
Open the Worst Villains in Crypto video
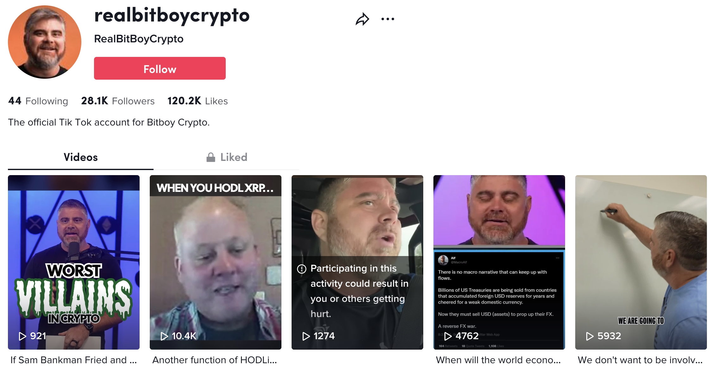point(74,262)
